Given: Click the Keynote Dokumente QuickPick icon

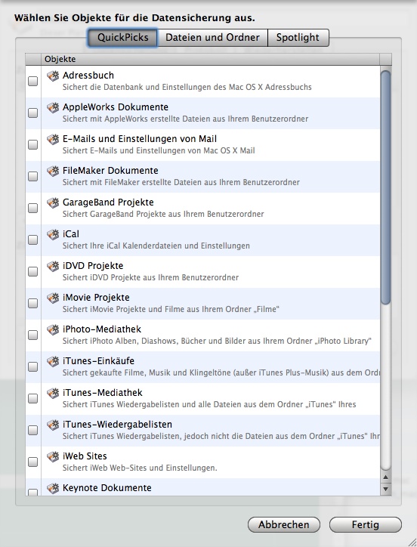Looking at the screenshot, I should point(53,488).
